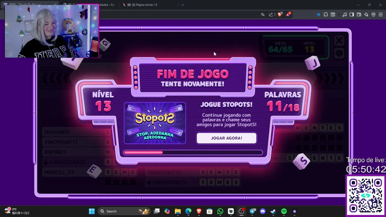This screenshot has height=217, width=386.
Task: Open the Brave VPN shield icon
Action: 373,14
